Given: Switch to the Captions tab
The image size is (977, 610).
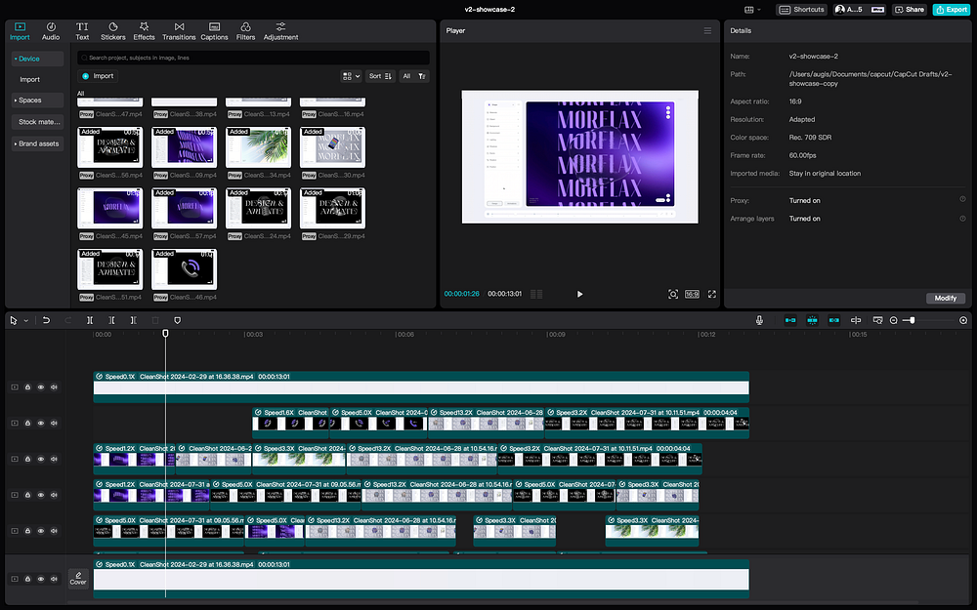Looking at the screenshot, I should (214, 31).
